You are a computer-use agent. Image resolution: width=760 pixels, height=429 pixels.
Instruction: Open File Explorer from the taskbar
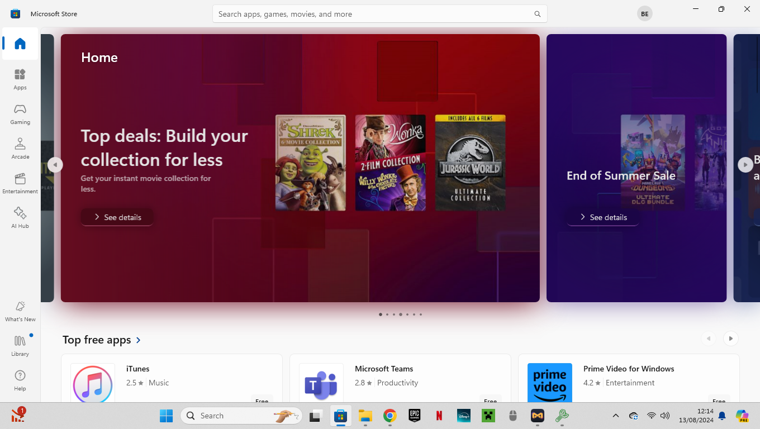pos(365,416)
